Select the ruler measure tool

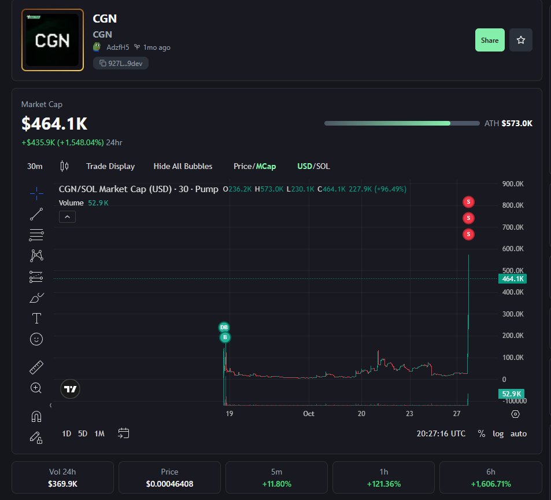tap(36, 367)
